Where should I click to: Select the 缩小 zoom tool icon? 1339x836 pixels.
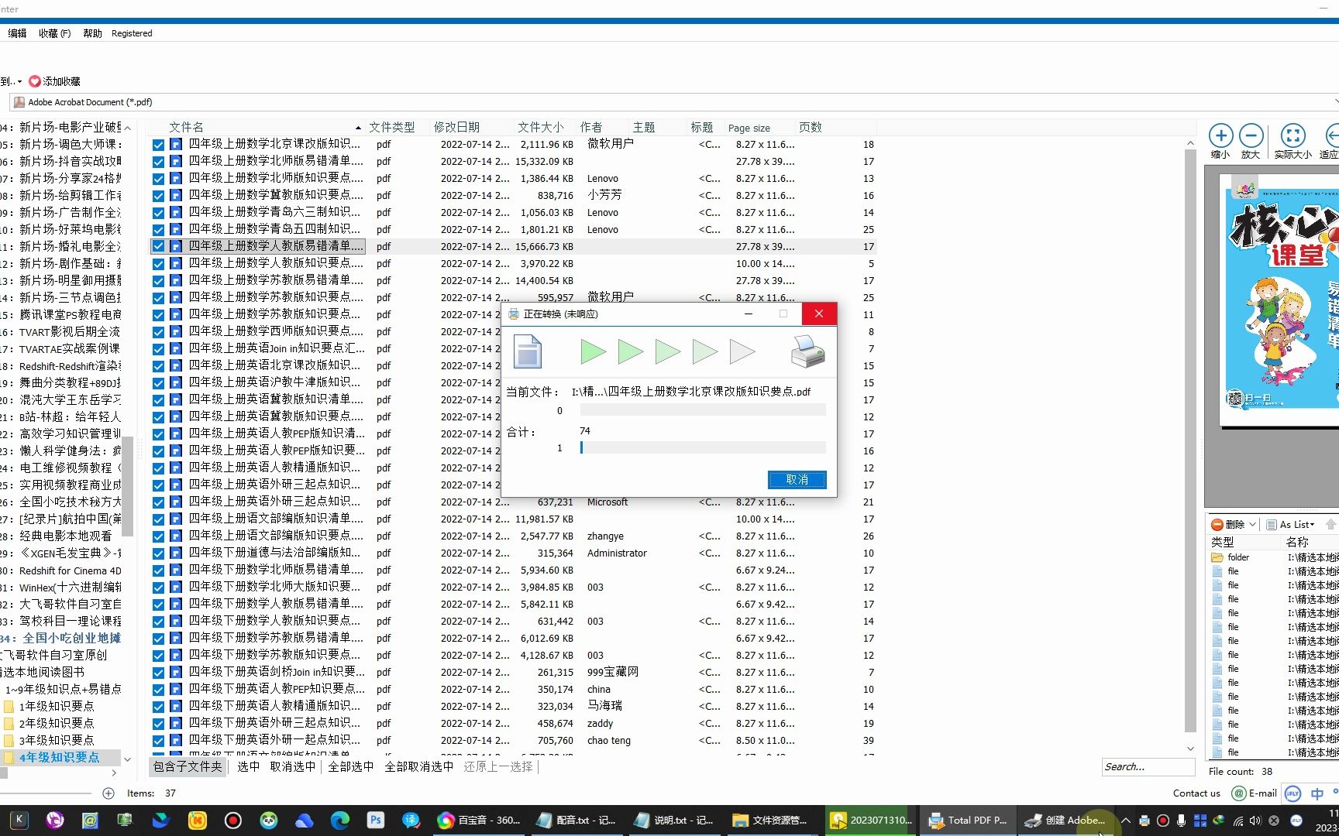tap(1220, 138)
